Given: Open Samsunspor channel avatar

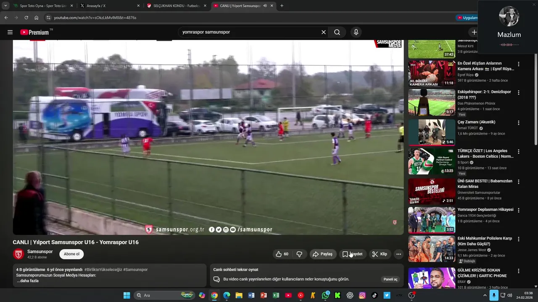Looking at the screenshot, I should pos(18,254).
